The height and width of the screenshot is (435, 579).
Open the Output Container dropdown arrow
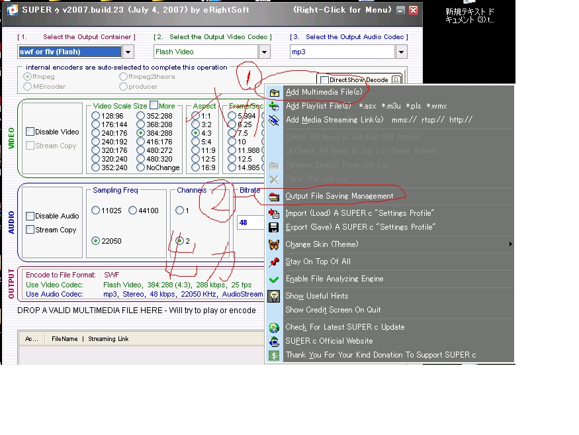tap(128, 52)
